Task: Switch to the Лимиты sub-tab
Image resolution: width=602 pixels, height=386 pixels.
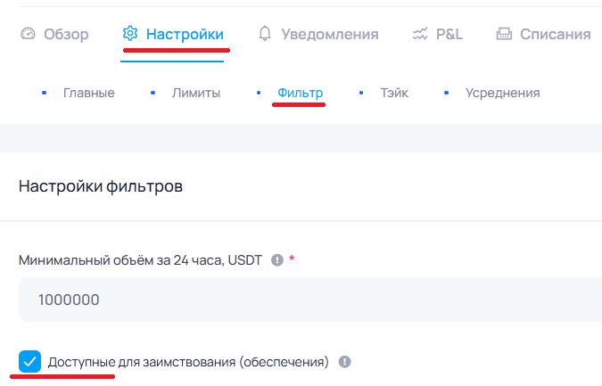Action: [195, 93]
